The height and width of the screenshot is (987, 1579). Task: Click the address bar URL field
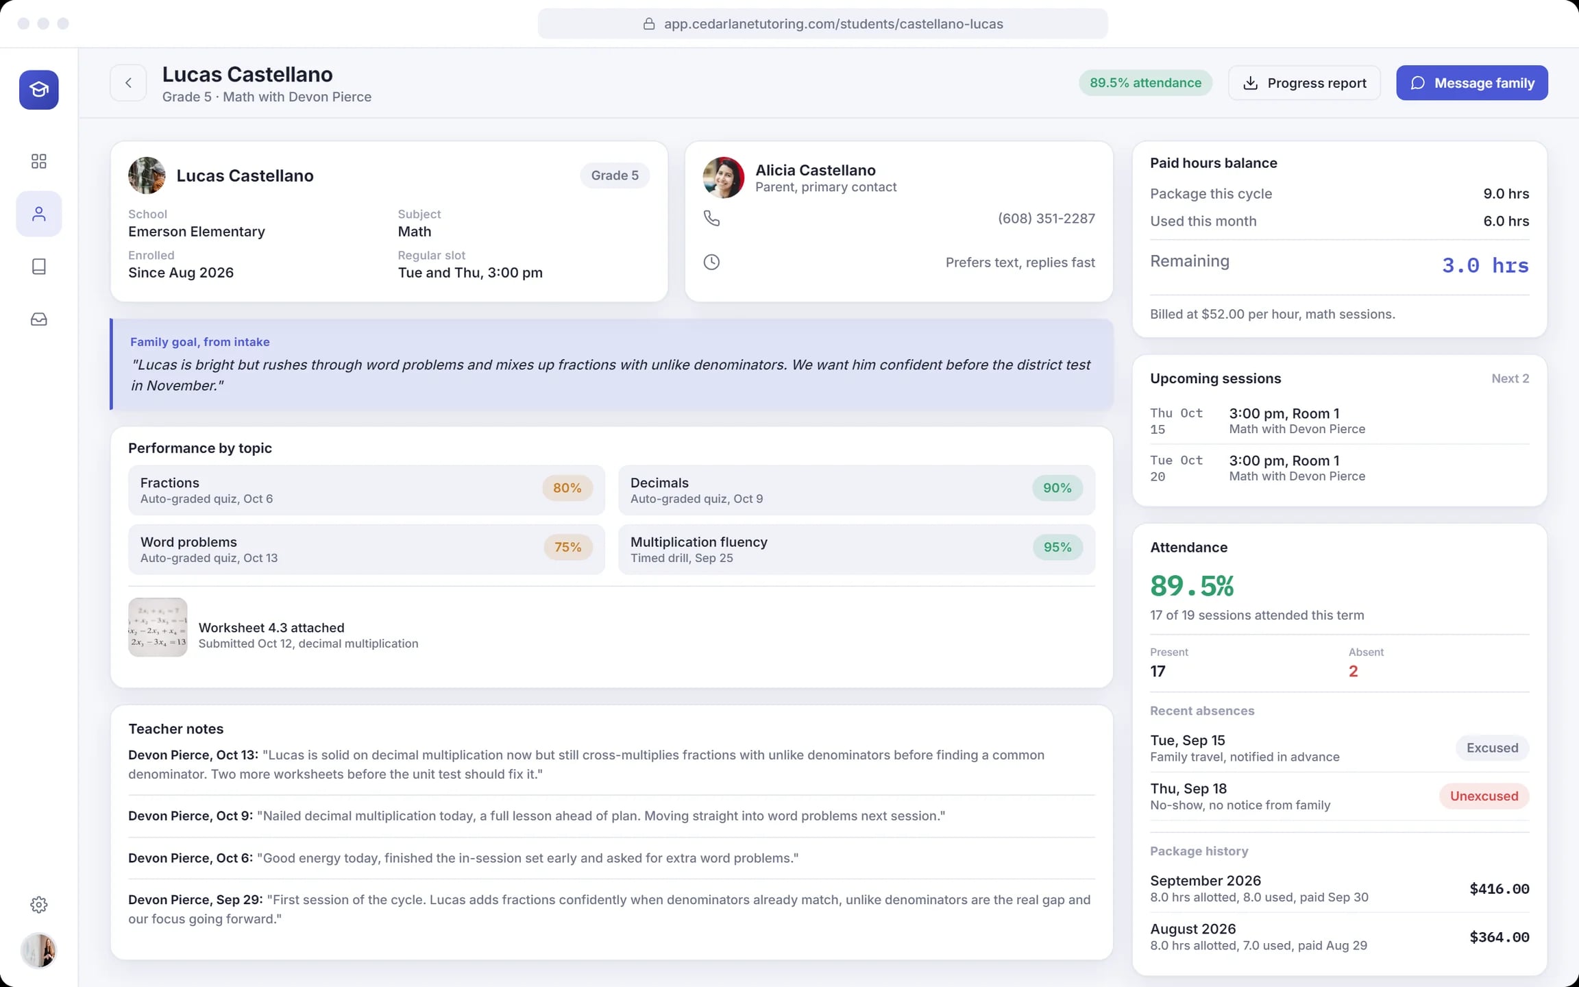(822, 24)
